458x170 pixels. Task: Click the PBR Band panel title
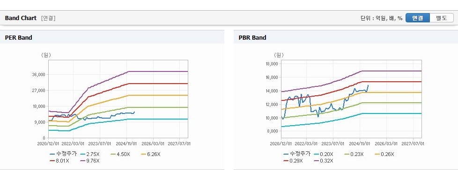(252, 37)
